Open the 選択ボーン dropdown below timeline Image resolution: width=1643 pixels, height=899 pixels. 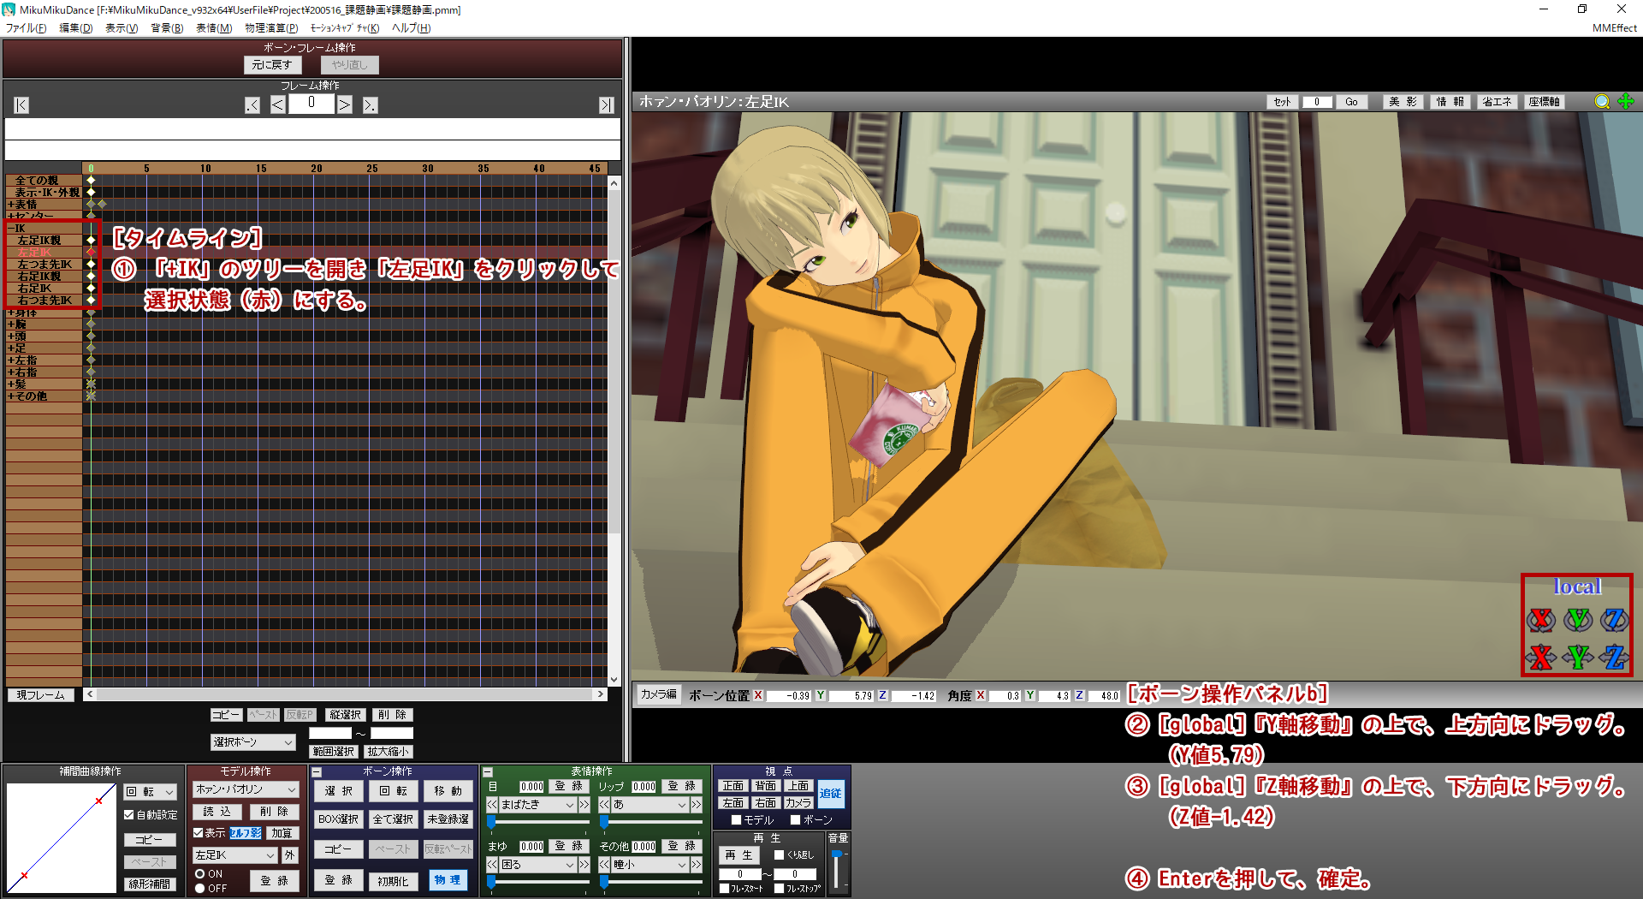(x=252, y=742)
